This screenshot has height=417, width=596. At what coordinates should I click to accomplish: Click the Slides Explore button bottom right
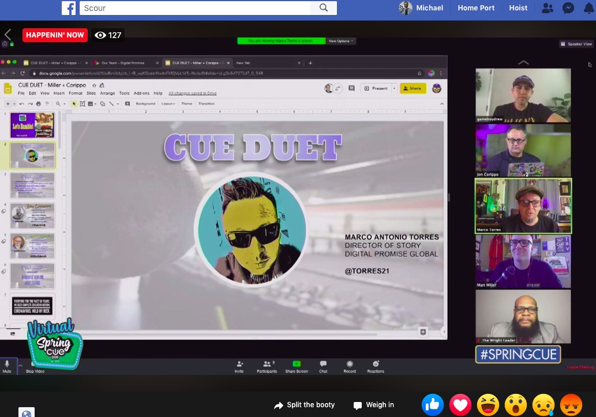click(x=423, y=332)
